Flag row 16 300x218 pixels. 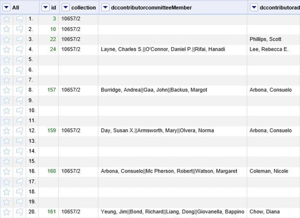click(x=20, y=171)
